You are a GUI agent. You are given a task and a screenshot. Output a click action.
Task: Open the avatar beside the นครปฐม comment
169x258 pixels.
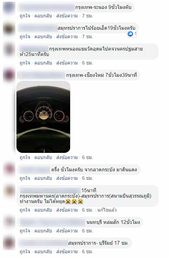tap(9, 49)
